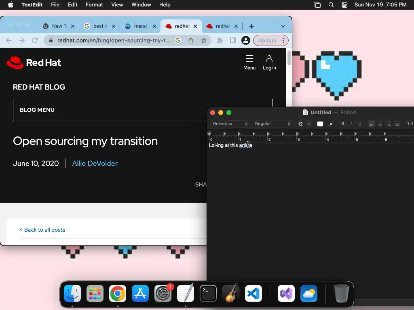Click font size 12 field
This screenshot has height=310, width=414.
300,124
